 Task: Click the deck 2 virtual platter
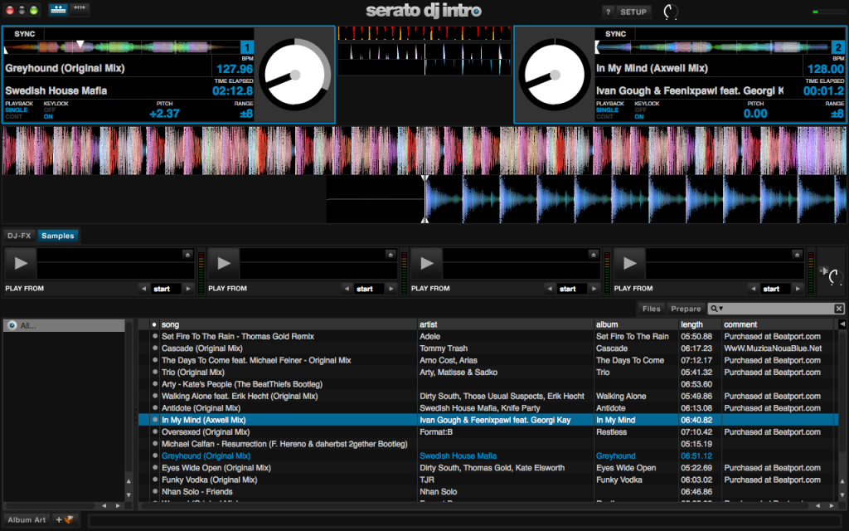555,75
